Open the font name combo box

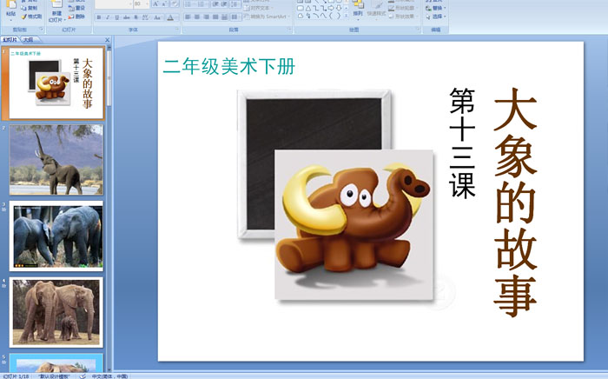(x=113, y=4)
